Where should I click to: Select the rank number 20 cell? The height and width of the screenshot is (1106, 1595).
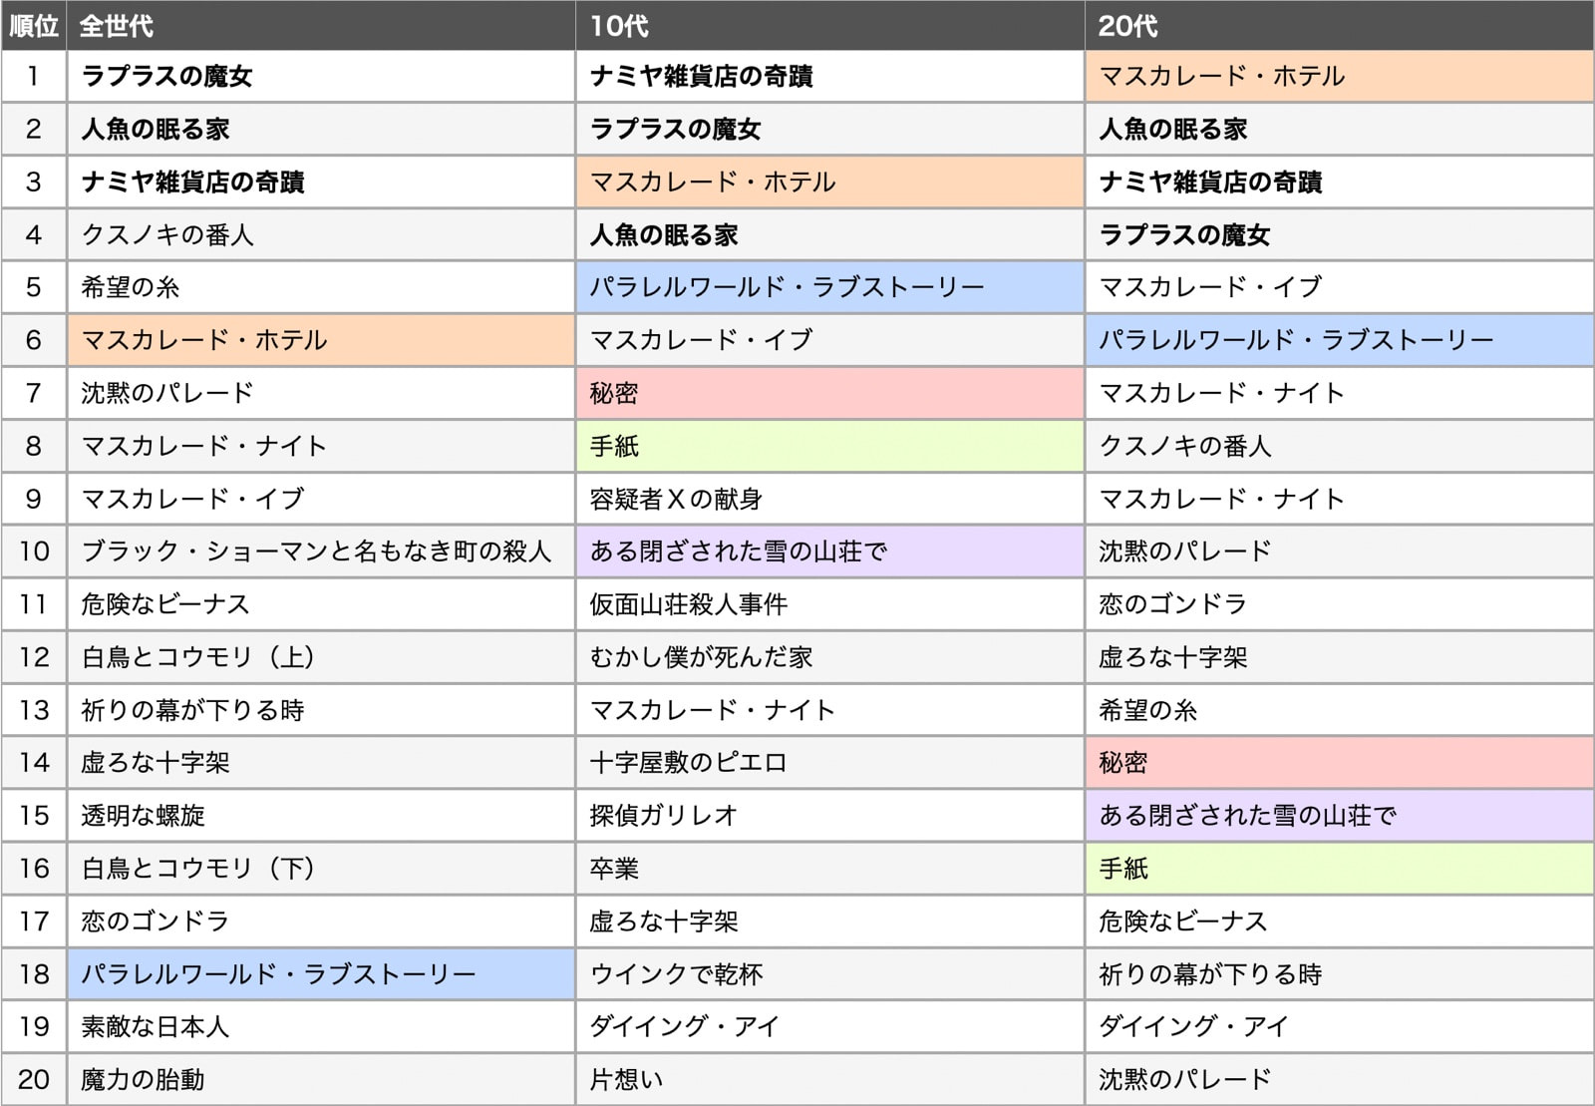(x=34, y=1080)
